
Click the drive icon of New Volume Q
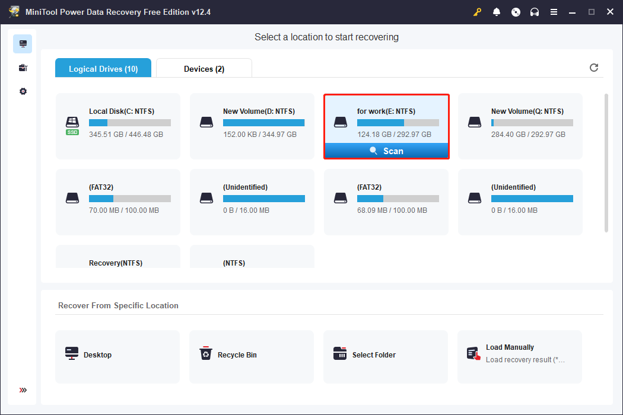(x=475, y=122)
